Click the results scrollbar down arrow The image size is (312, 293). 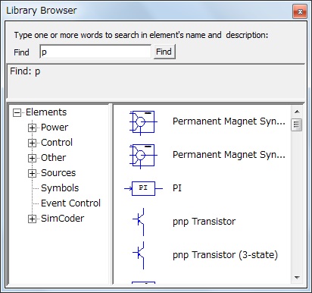[x=297, y=278]
